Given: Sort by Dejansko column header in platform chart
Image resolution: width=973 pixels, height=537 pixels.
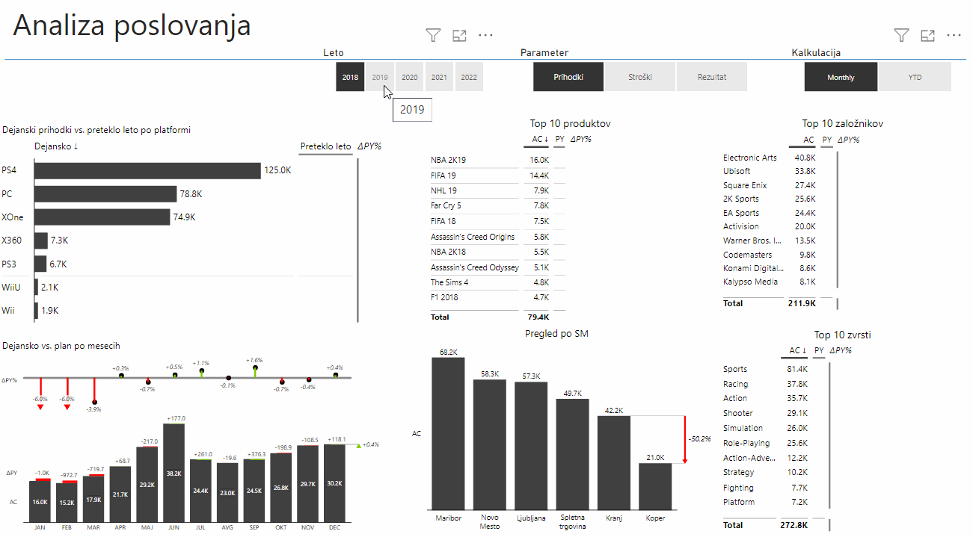Looking at the screenshot, I should click(56, 146).
